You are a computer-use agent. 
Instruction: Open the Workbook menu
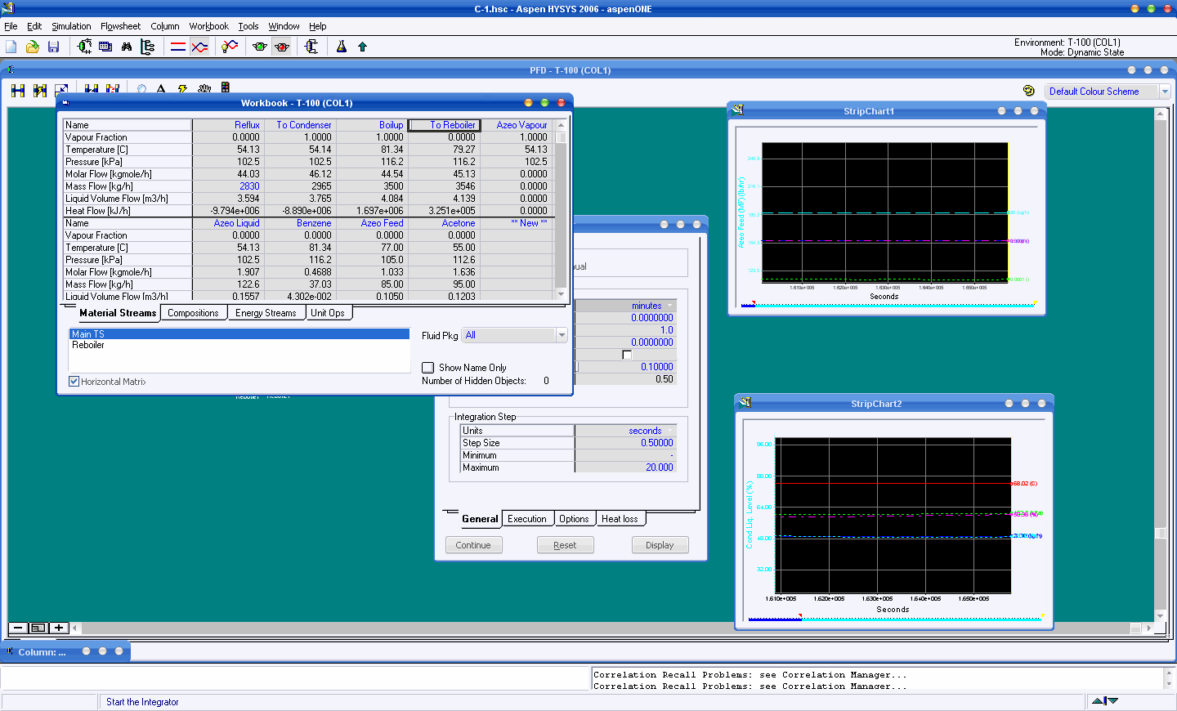pyautogui.click(x=208, y=26)
